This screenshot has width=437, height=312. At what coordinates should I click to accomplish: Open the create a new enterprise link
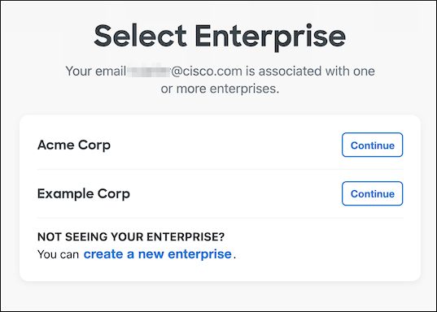click(x=157, y=254)
